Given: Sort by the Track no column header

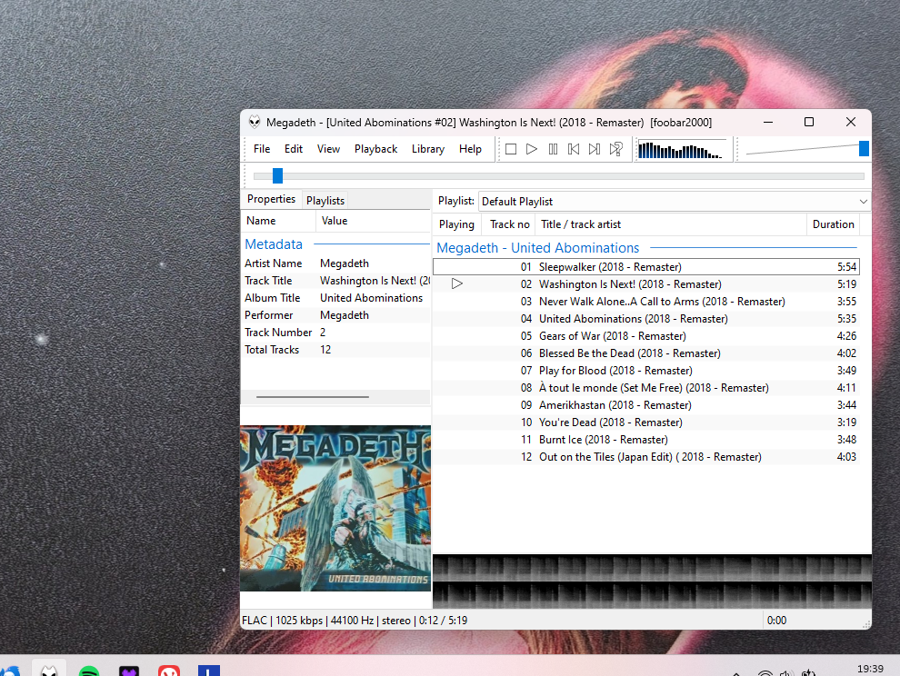Looking at the screenshot, I should (510, 224).
